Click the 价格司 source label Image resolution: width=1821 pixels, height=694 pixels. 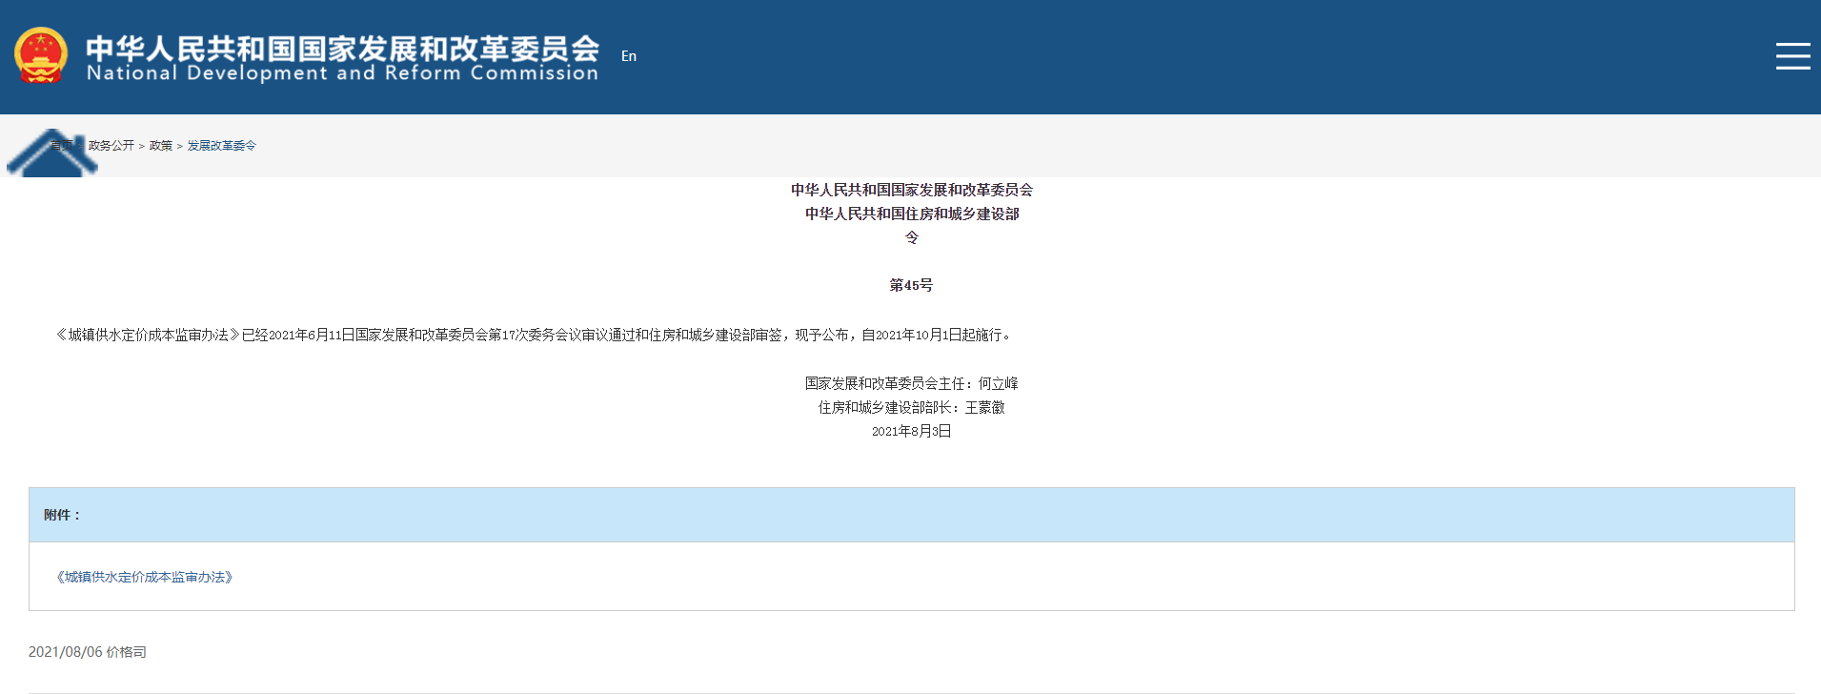[x=127, y=652]
